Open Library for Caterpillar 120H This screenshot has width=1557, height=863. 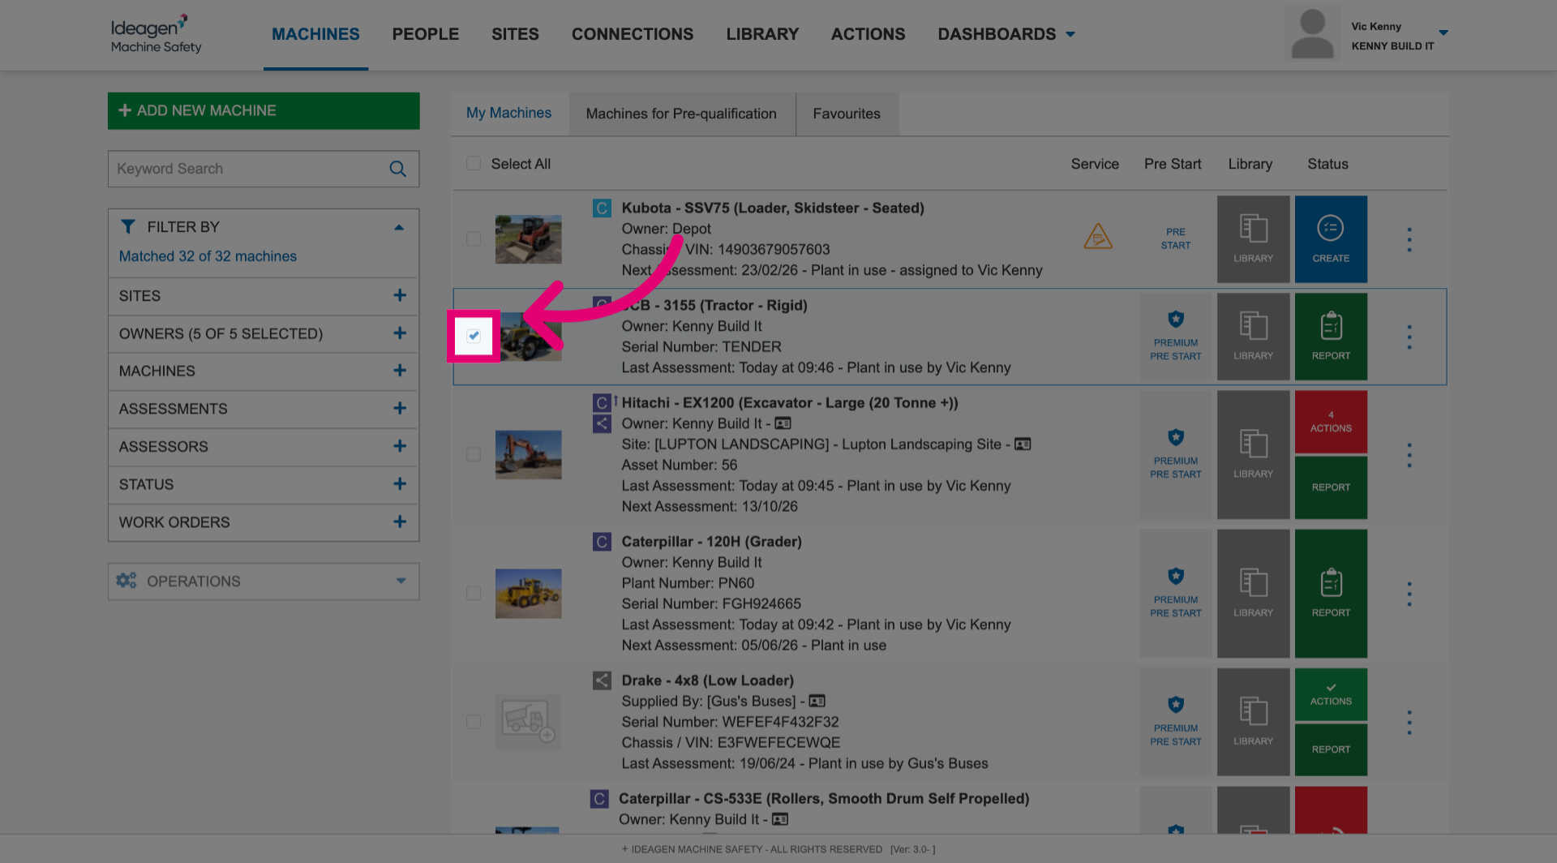1253,594
